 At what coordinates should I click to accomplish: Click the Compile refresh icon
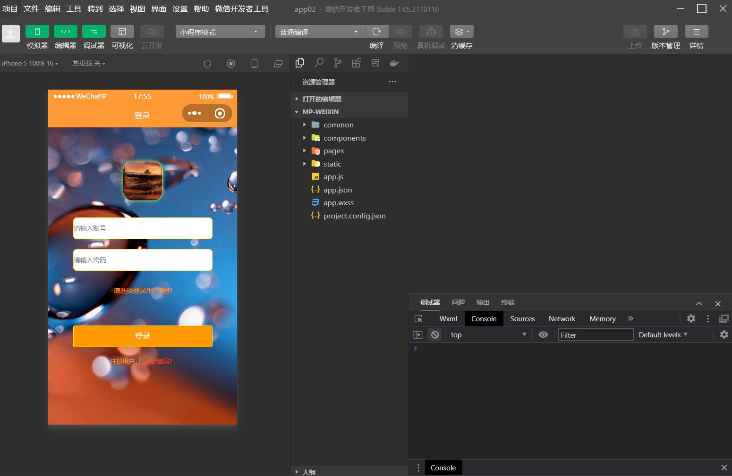(x=376, y=32)
